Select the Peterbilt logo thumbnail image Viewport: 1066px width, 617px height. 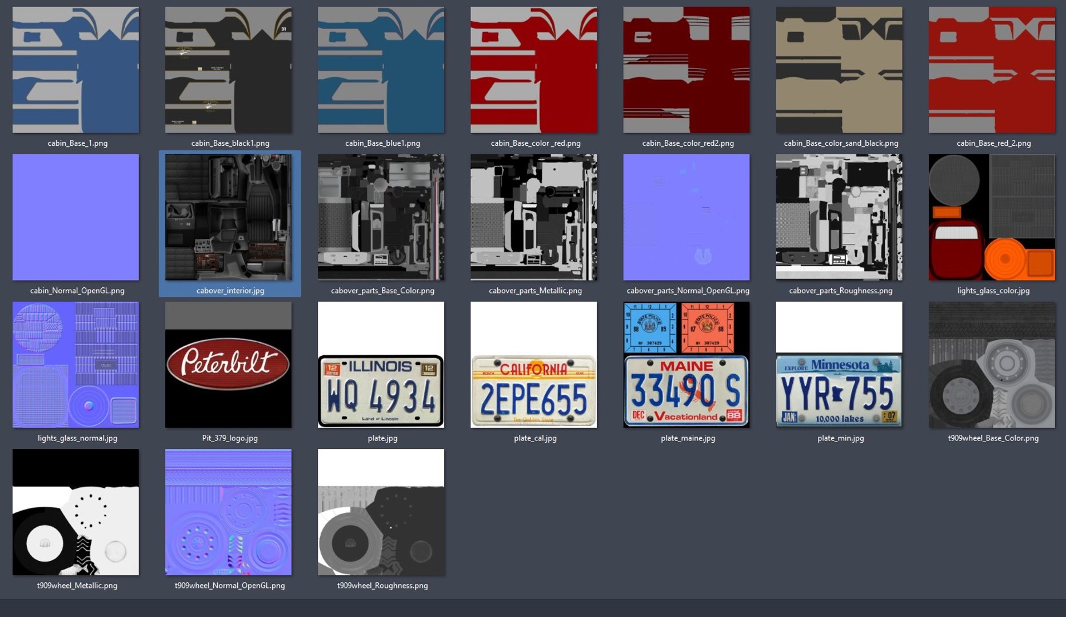pyautogui.click(x=228, y=364)
